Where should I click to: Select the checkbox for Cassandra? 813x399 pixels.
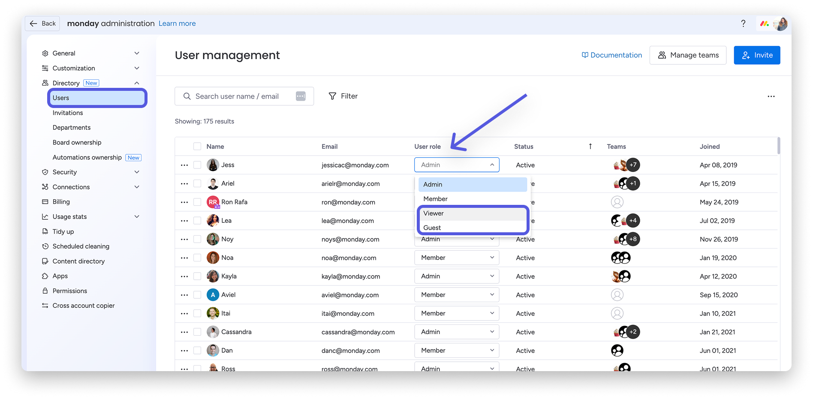point(197,332)
